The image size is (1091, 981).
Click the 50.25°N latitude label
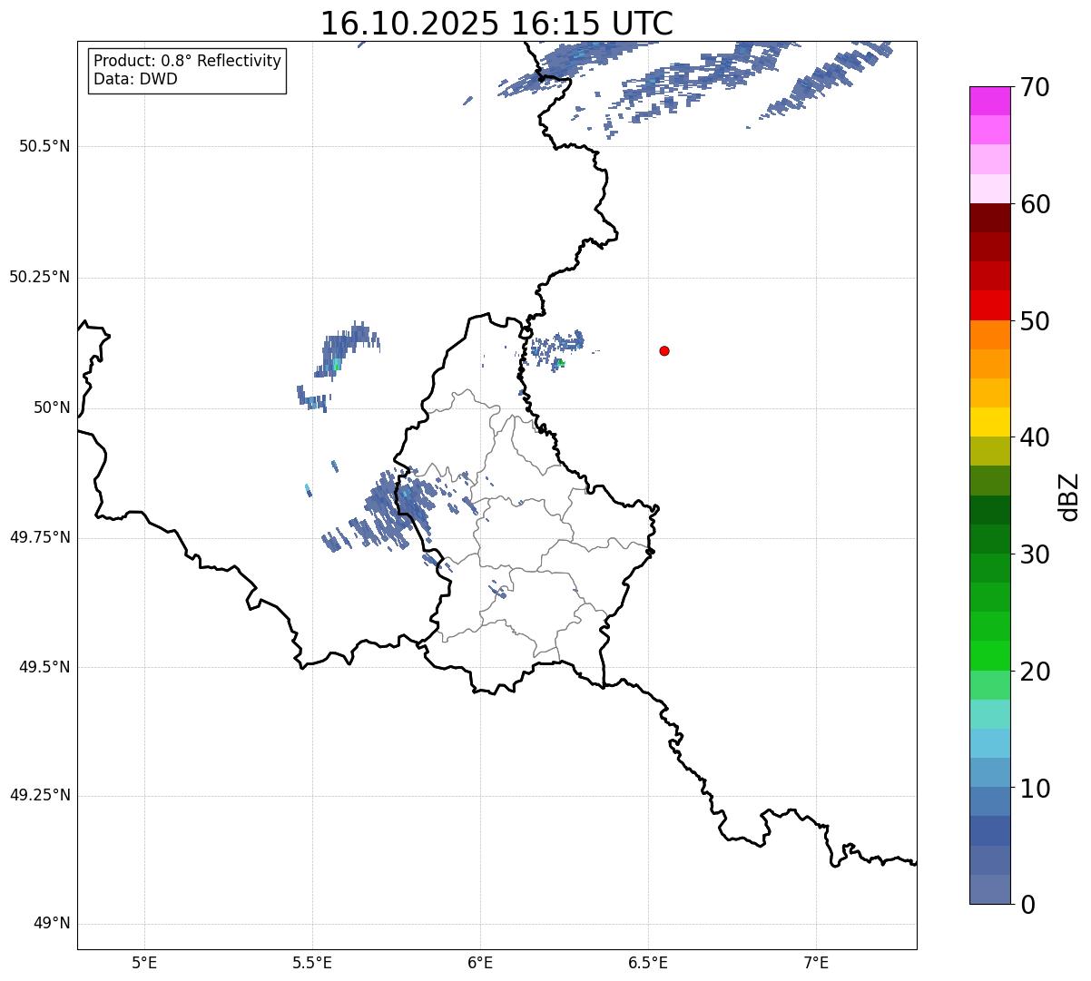[x=39, y=277]
